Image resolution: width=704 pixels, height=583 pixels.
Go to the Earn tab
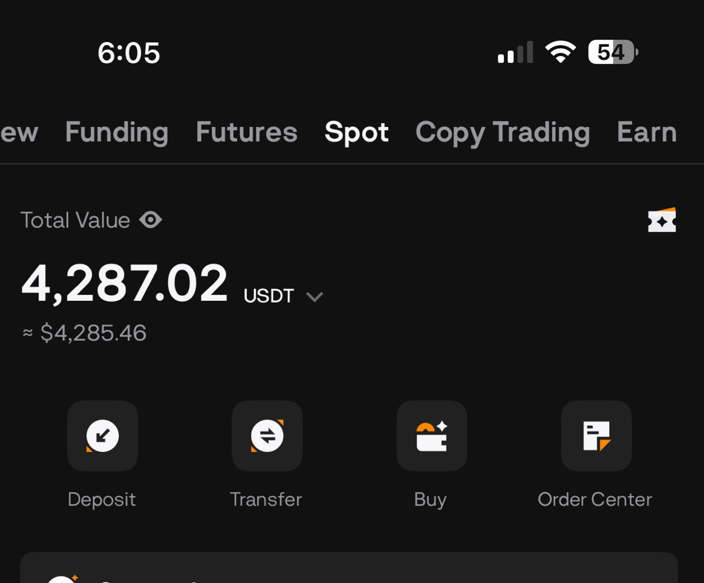(x=646, y=133)
